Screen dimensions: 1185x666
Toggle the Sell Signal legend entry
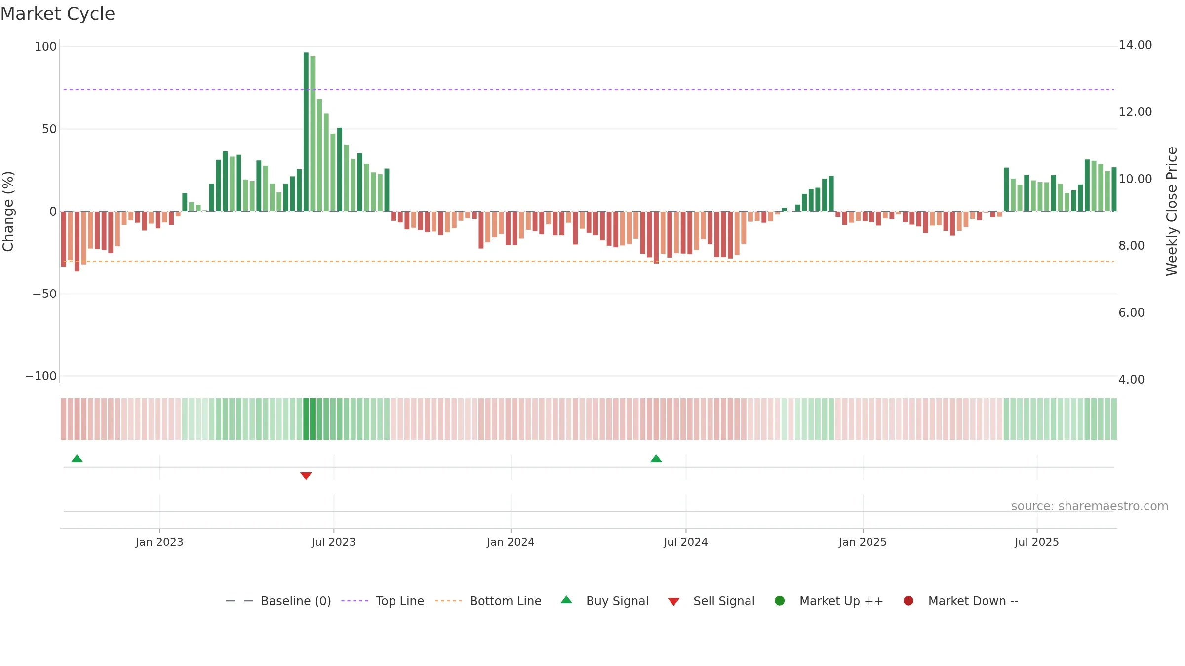tap(711, 601)
